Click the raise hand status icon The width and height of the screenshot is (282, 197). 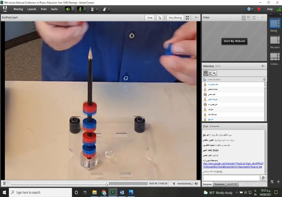tap(104, 9)
